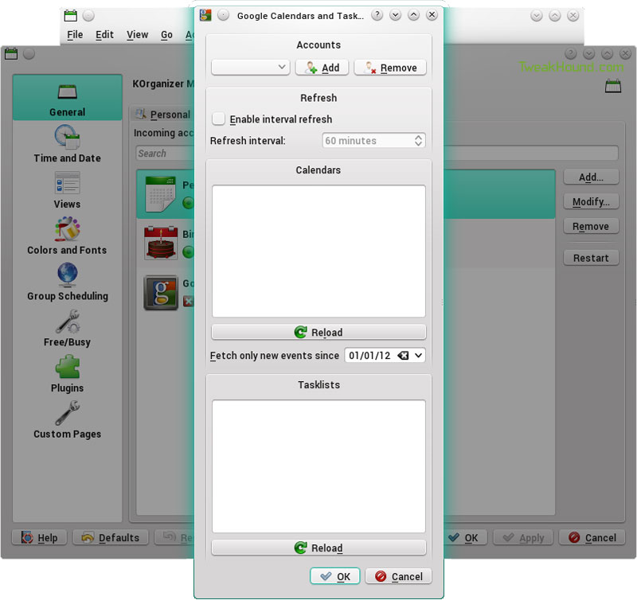Open Views settings page
637x600 pixels.
tap(68, 190)
